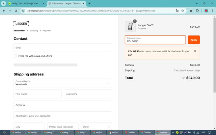Screen dimensions: 216x135
Task: Focus the Address field
Action: coord(63,105)
